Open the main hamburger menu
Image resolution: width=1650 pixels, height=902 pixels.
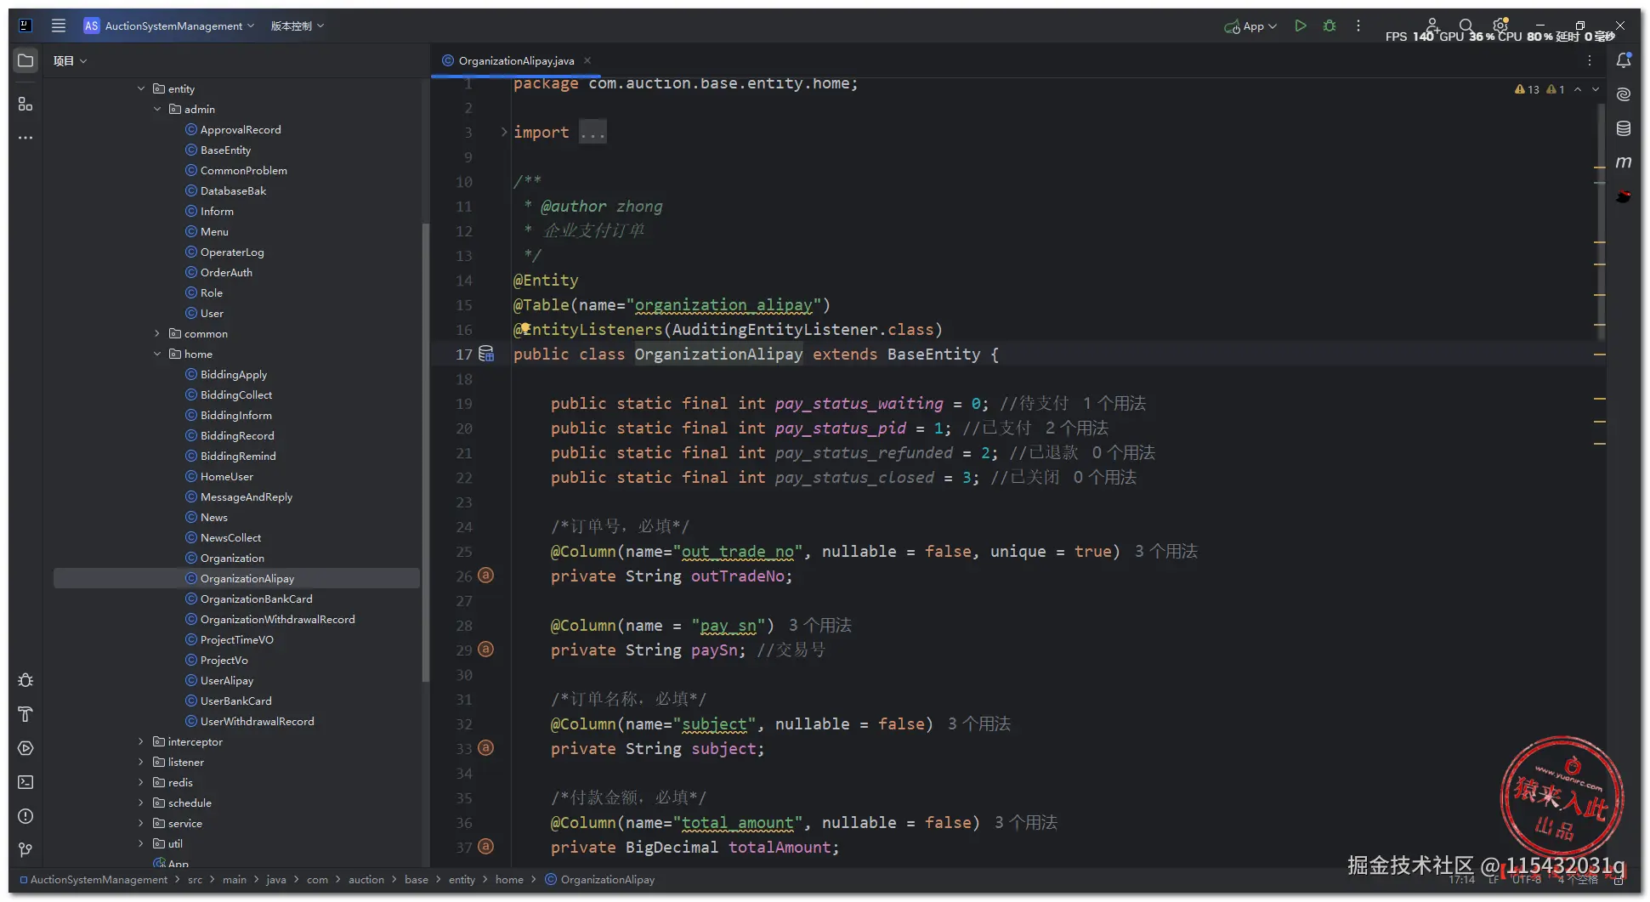59,26
